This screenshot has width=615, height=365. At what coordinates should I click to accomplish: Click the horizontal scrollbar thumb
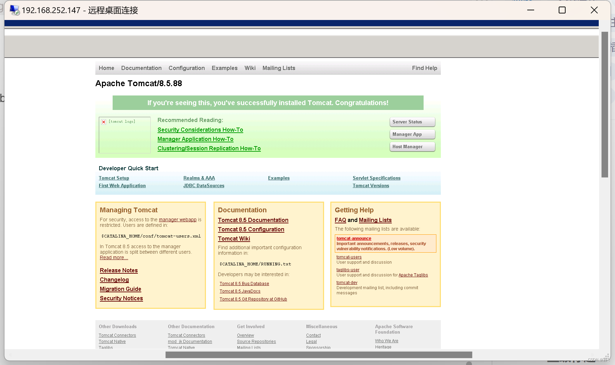[x=319, y=355]
